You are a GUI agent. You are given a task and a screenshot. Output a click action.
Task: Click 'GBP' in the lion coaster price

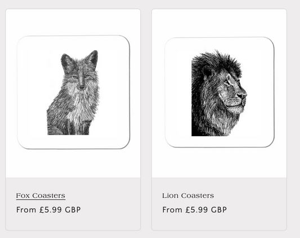tap(219, 210)
